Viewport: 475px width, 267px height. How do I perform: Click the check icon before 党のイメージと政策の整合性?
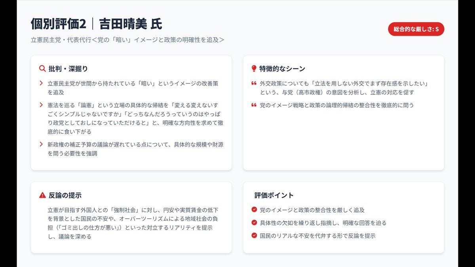[x=254, y=210]
